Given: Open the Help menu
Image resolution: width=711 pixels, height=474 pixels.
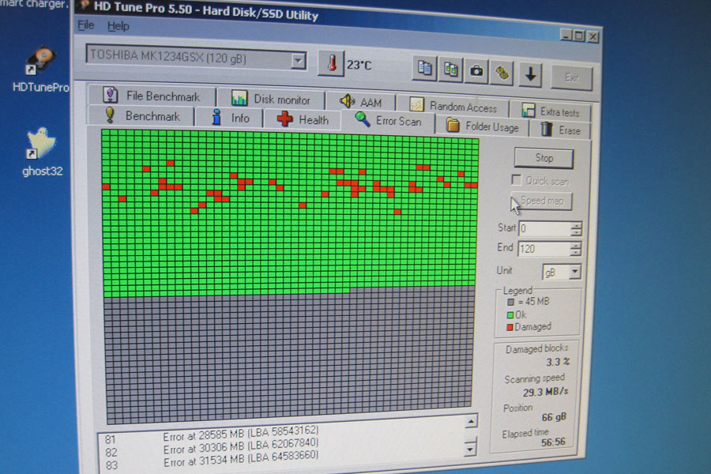Looking at the screenshot, I should (x=118, y=26).
